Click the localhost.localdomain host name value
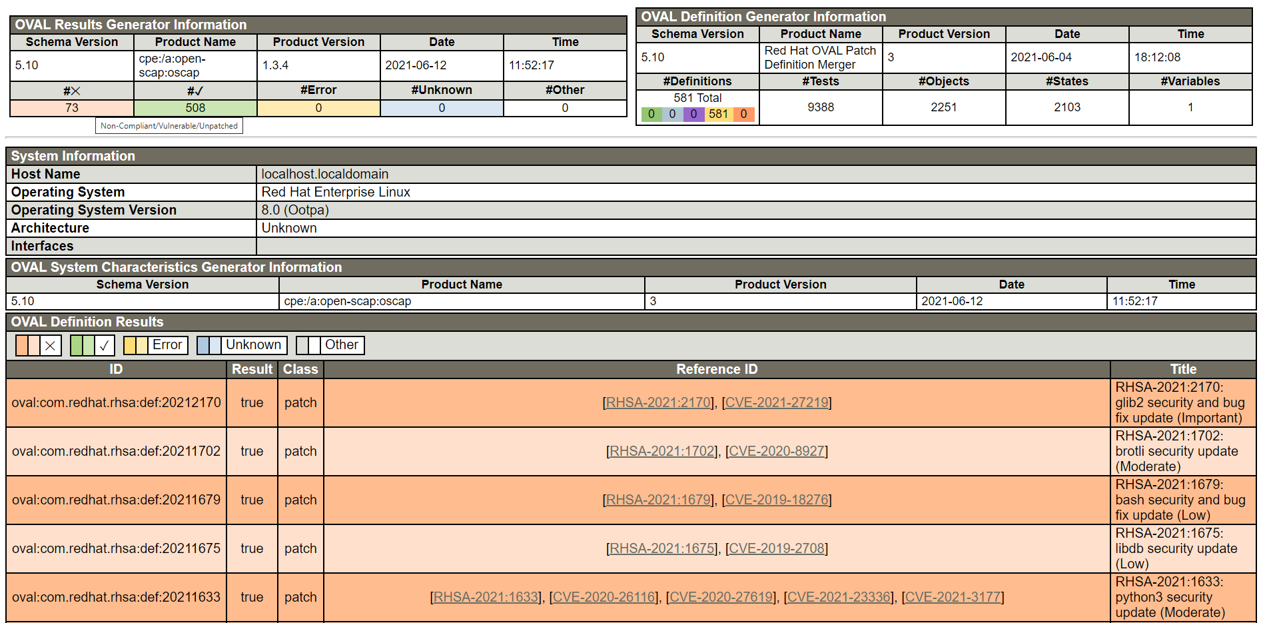 pos(325,174)
